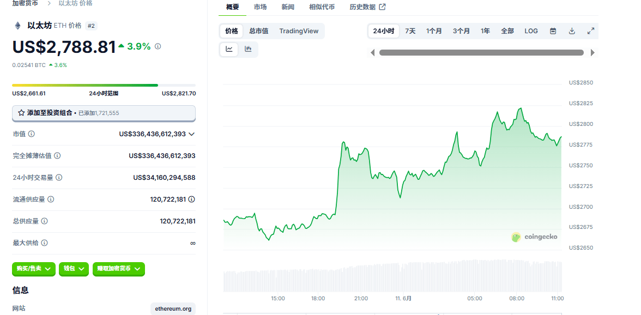Go to 加密货币 breadcrumb link
Image resolution: width=641 pixels, height=315 pixels.
(x=25, y=3)
